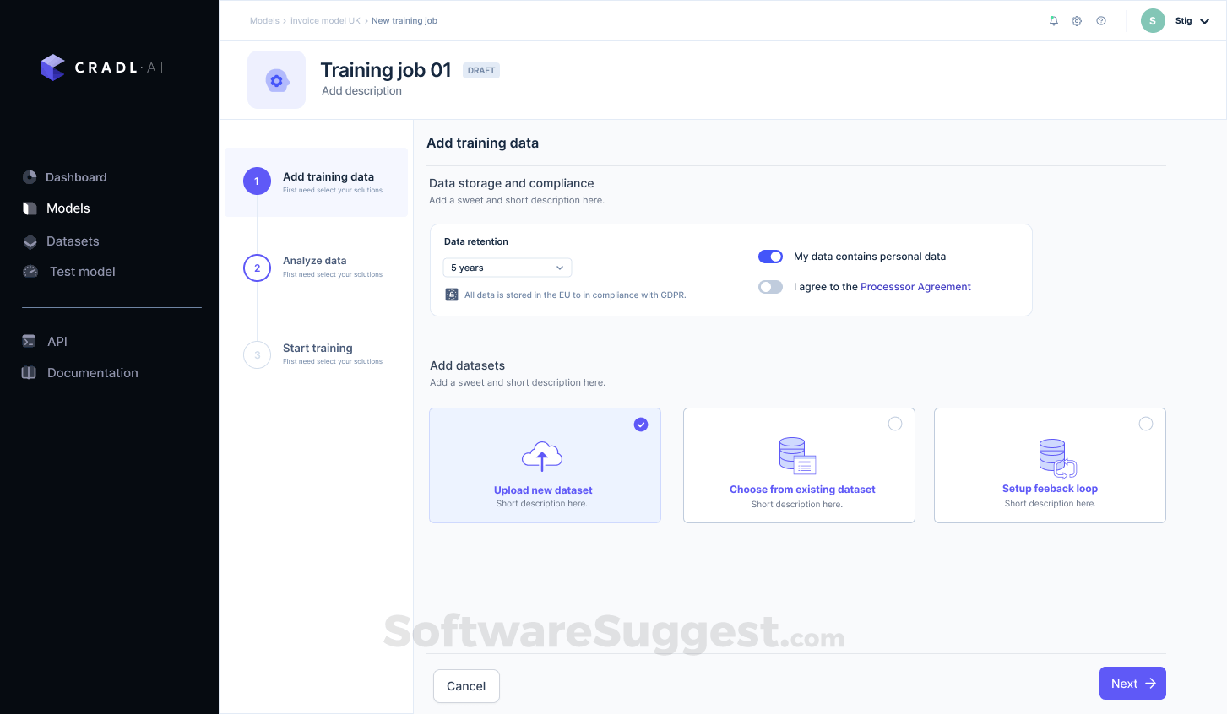Screen dimensions: 1227x714
Task: Open the help question mark icon
Action: pos(1100,20)
